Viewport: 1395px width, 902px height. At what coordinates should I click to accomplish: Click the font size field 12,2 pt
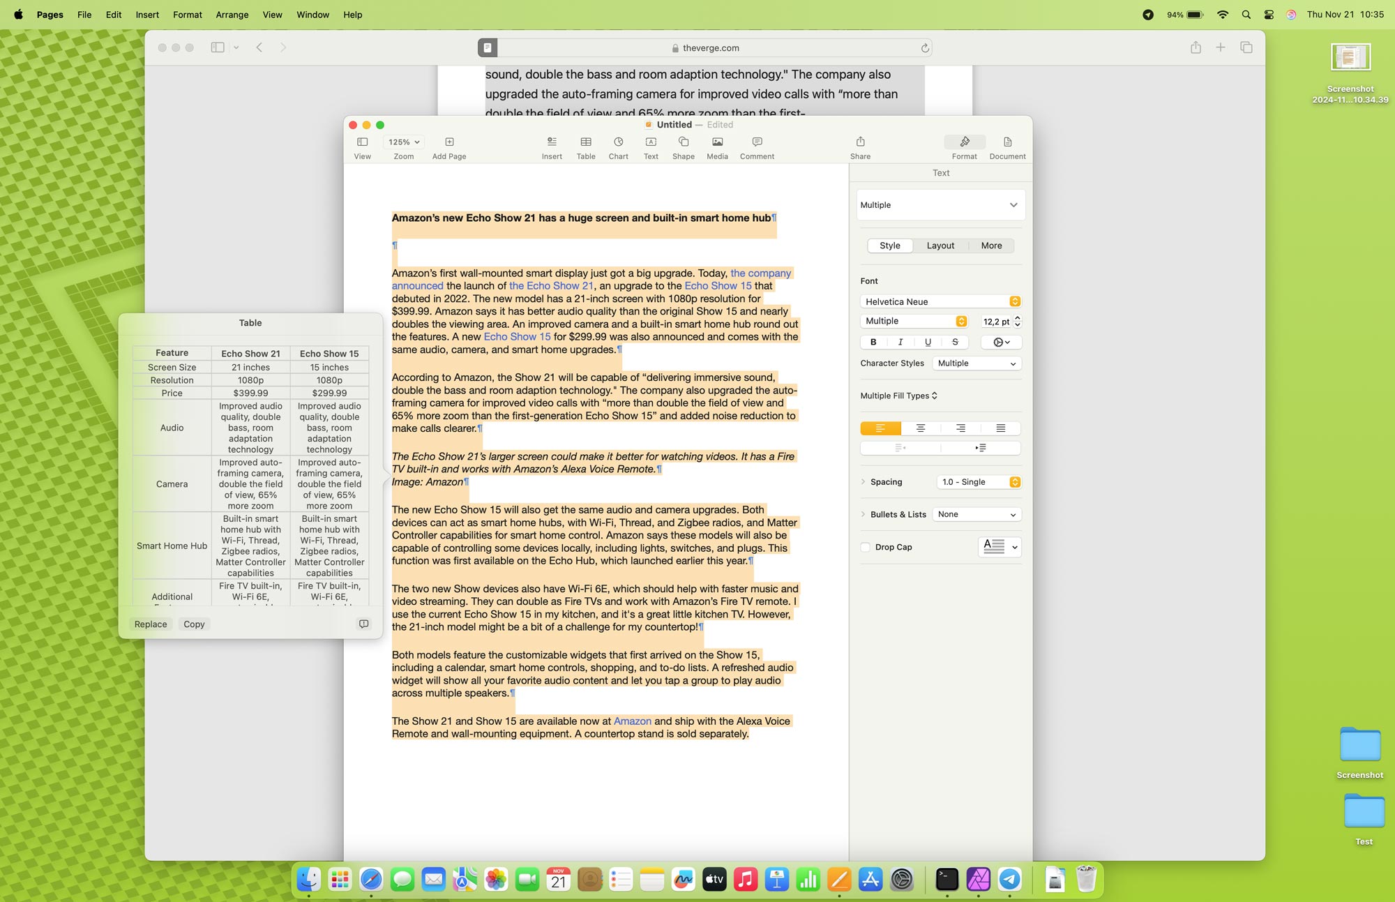click(x=996, y=322)
